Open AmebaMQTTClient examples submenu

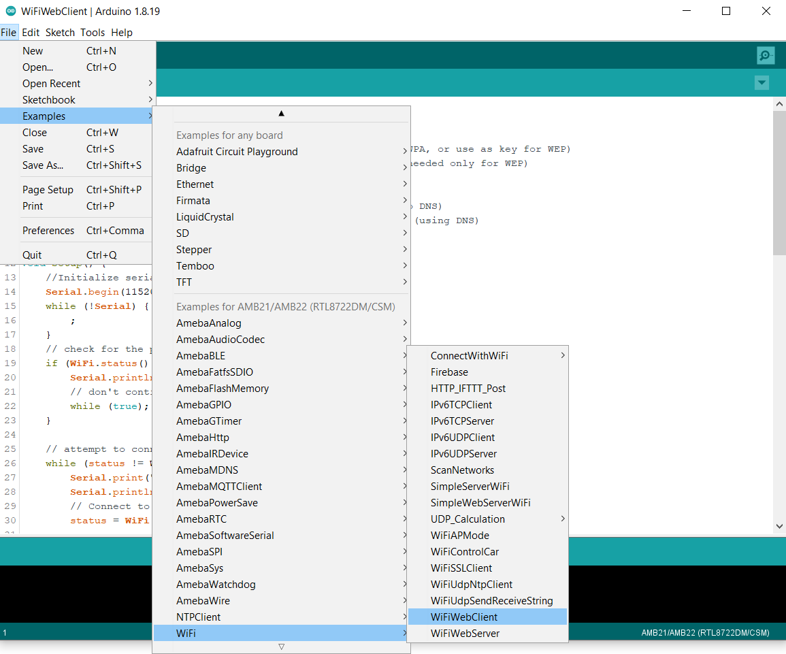[281, 487]
